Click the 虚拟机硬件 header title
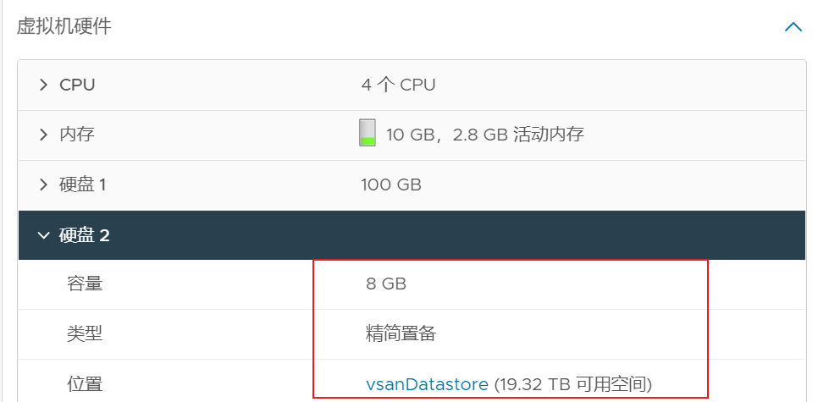818x402 pixels. click(x=64, y=27)
